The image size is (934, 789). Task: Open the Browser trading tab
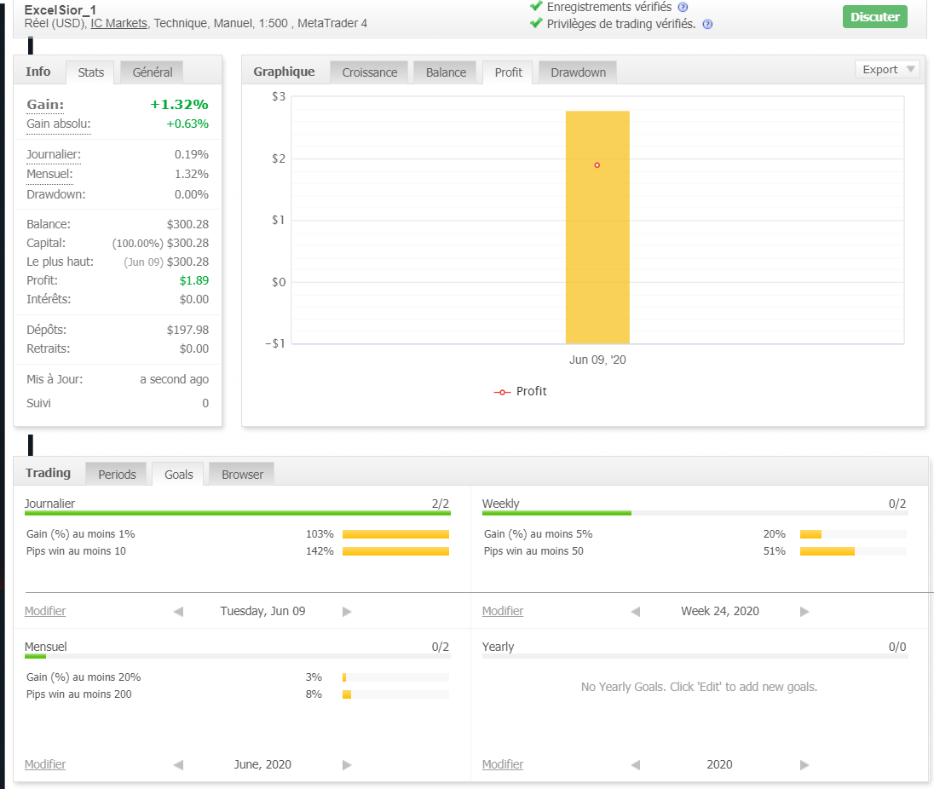tap(242, 475)
